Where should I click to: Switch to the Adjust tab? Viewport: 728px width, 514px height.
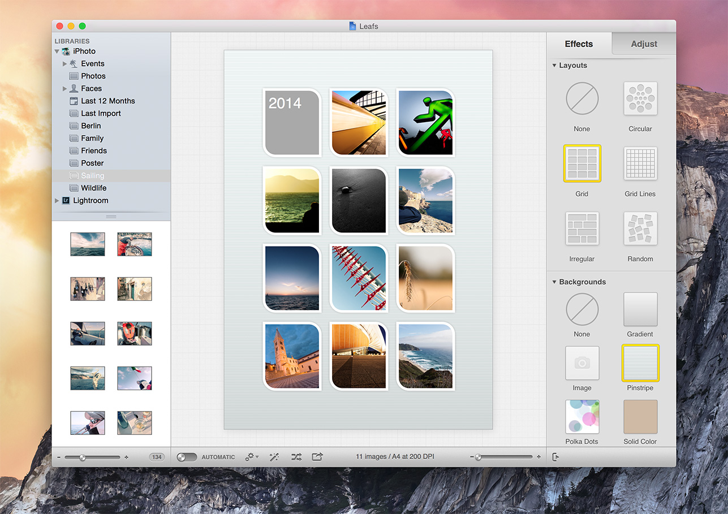click(x=644, y=44)
